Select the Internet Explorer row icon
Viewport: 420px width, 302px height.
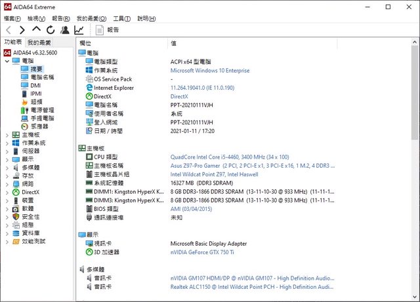click(89, 88)
